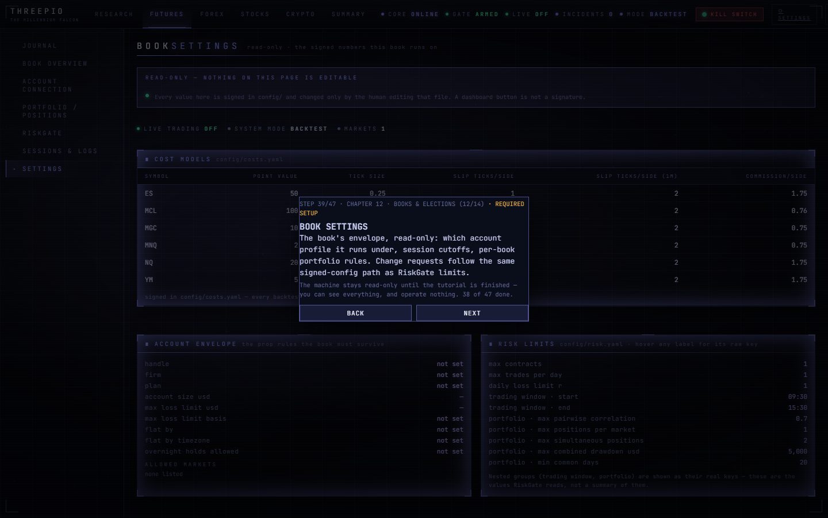Select the MCL symbol row

[x=476, y=211]
